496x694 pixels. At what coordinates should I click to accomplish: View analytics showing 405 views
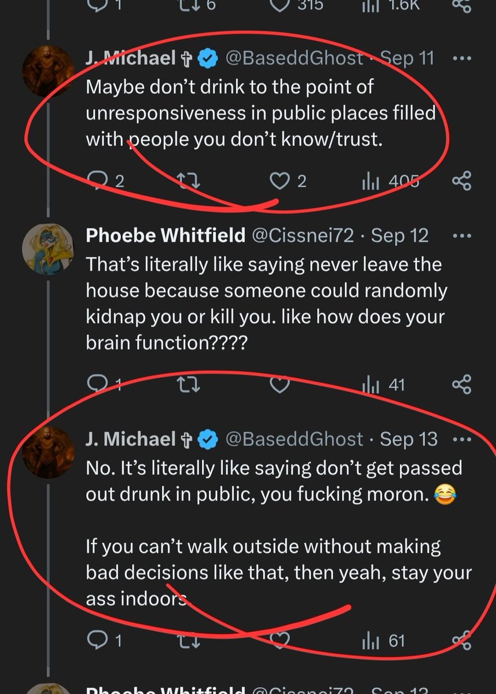(390, 182)
